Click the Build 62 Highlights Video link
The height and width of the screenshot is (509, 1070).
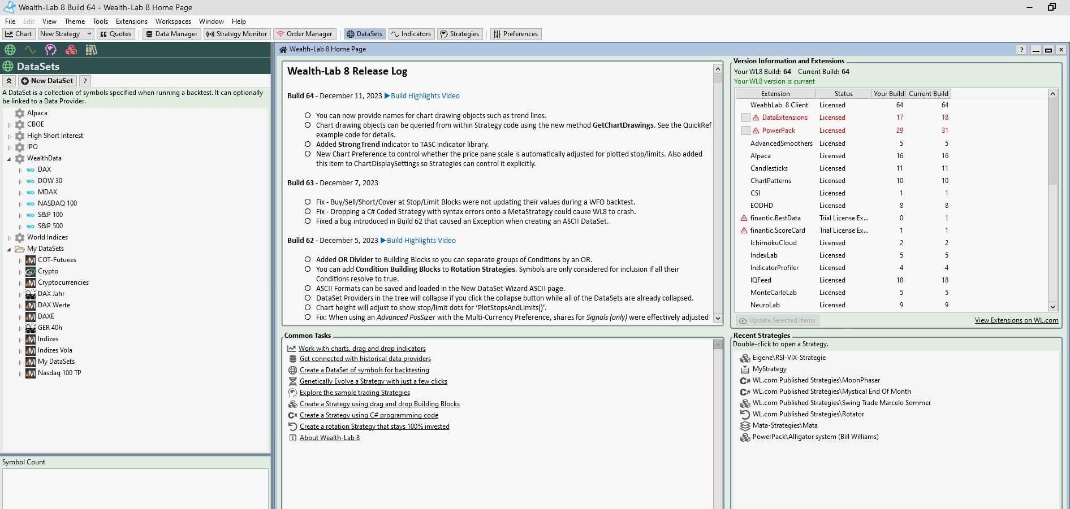[418, 241]
